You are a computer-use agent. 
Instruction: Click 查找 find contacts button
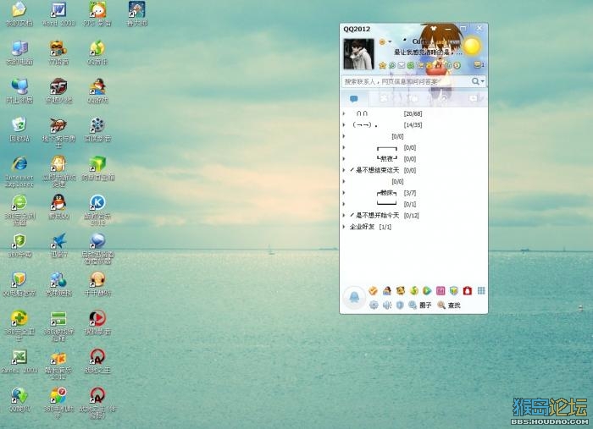pos(449,305)
